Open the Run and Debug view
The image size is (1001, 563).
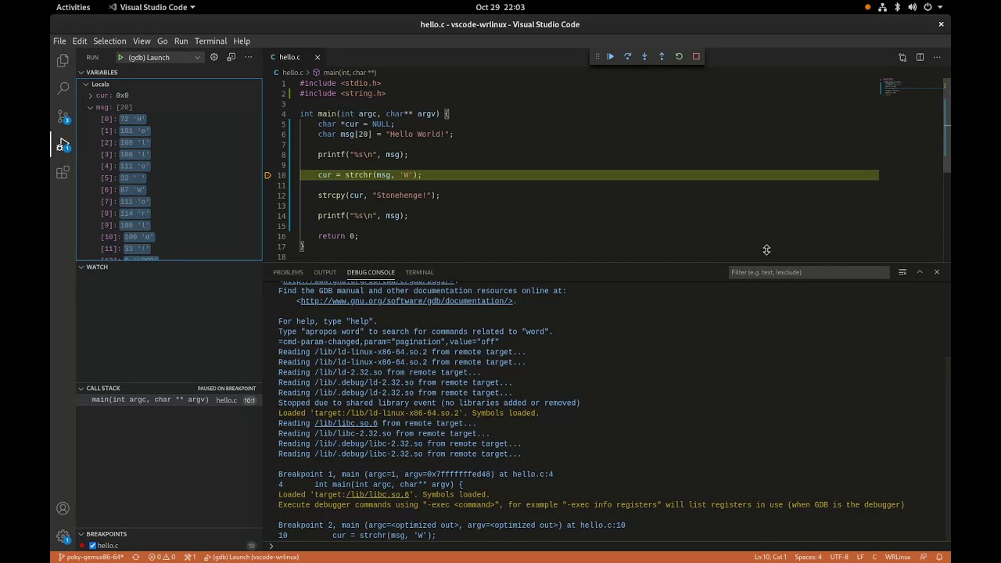(x=63, y=145)
